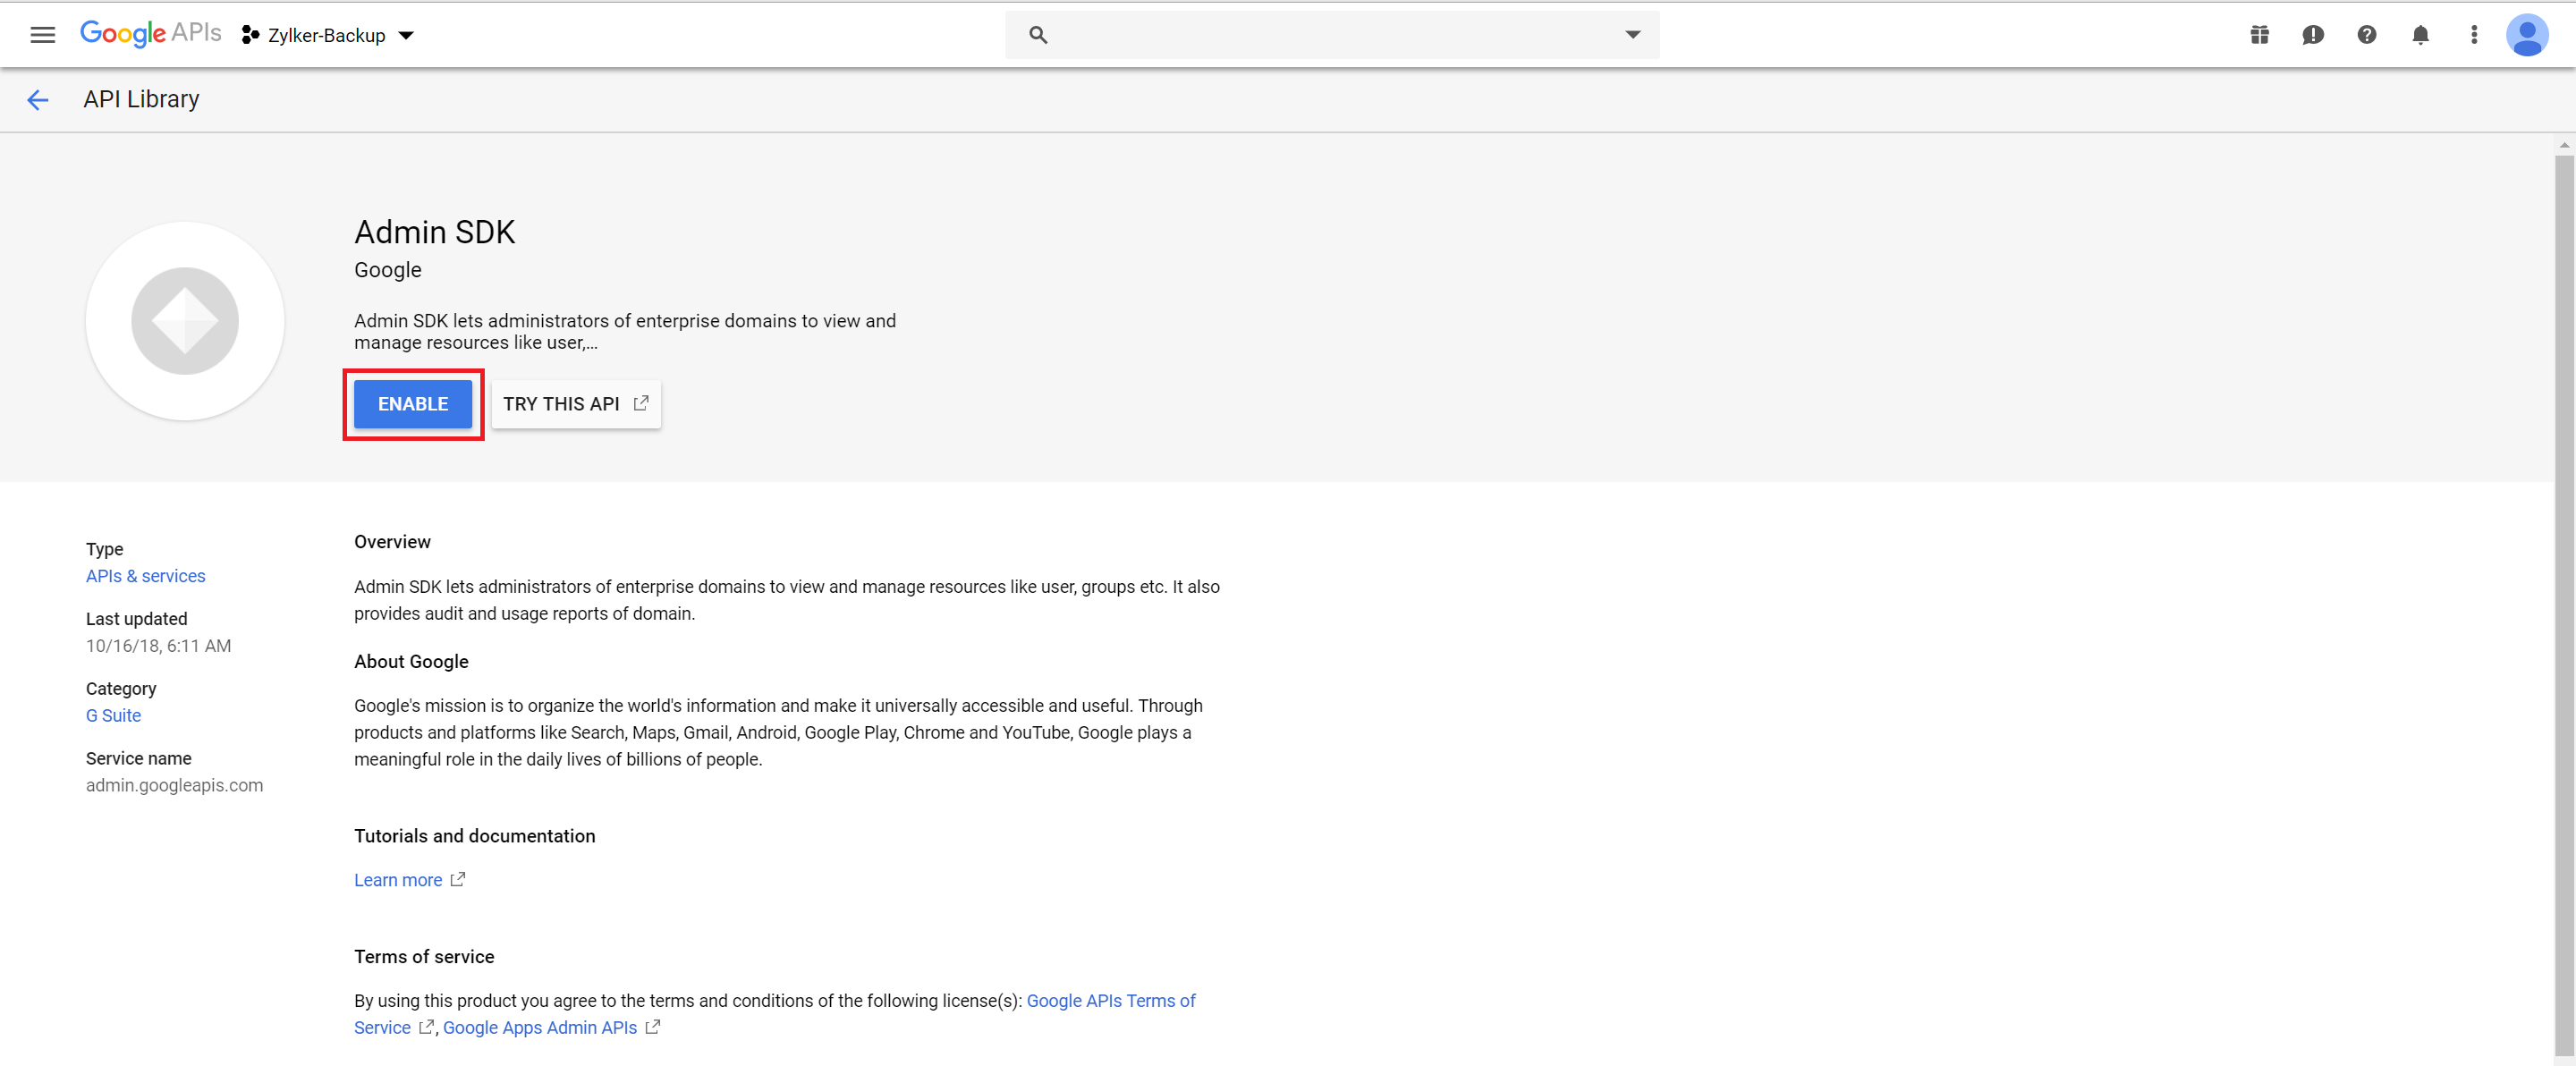Click inside the top search field
Viewport: 2576px width, 1066px height.
(x=1330, y=35)
